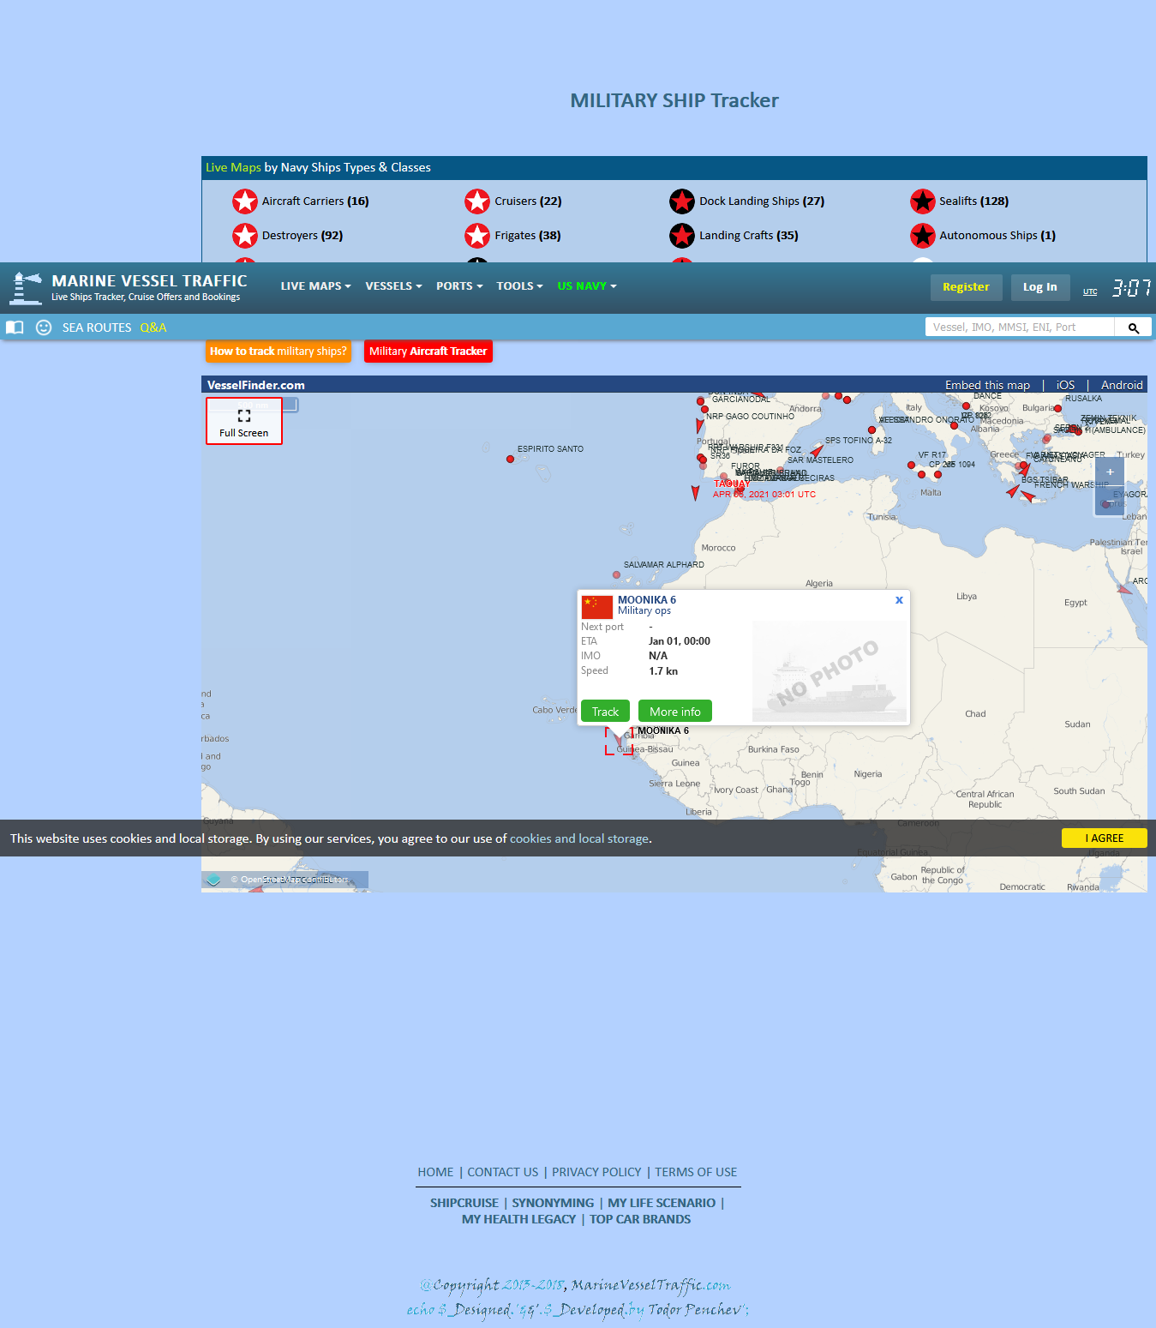
Task: Expand the US NAVY dropdown menu
Action: 587,286
